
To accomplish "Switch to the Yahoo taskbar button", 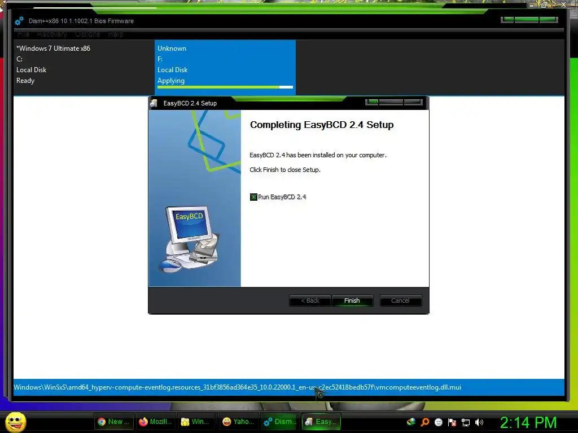I will pos(239,422).
